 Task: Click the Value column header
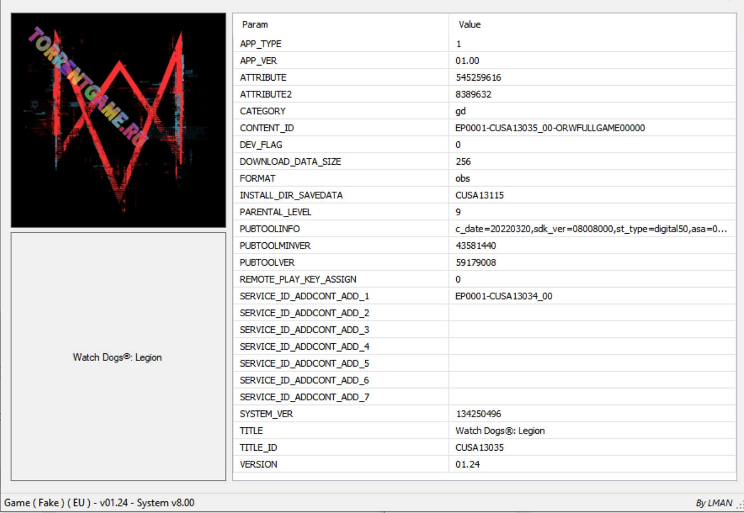(x=470, y=25)
